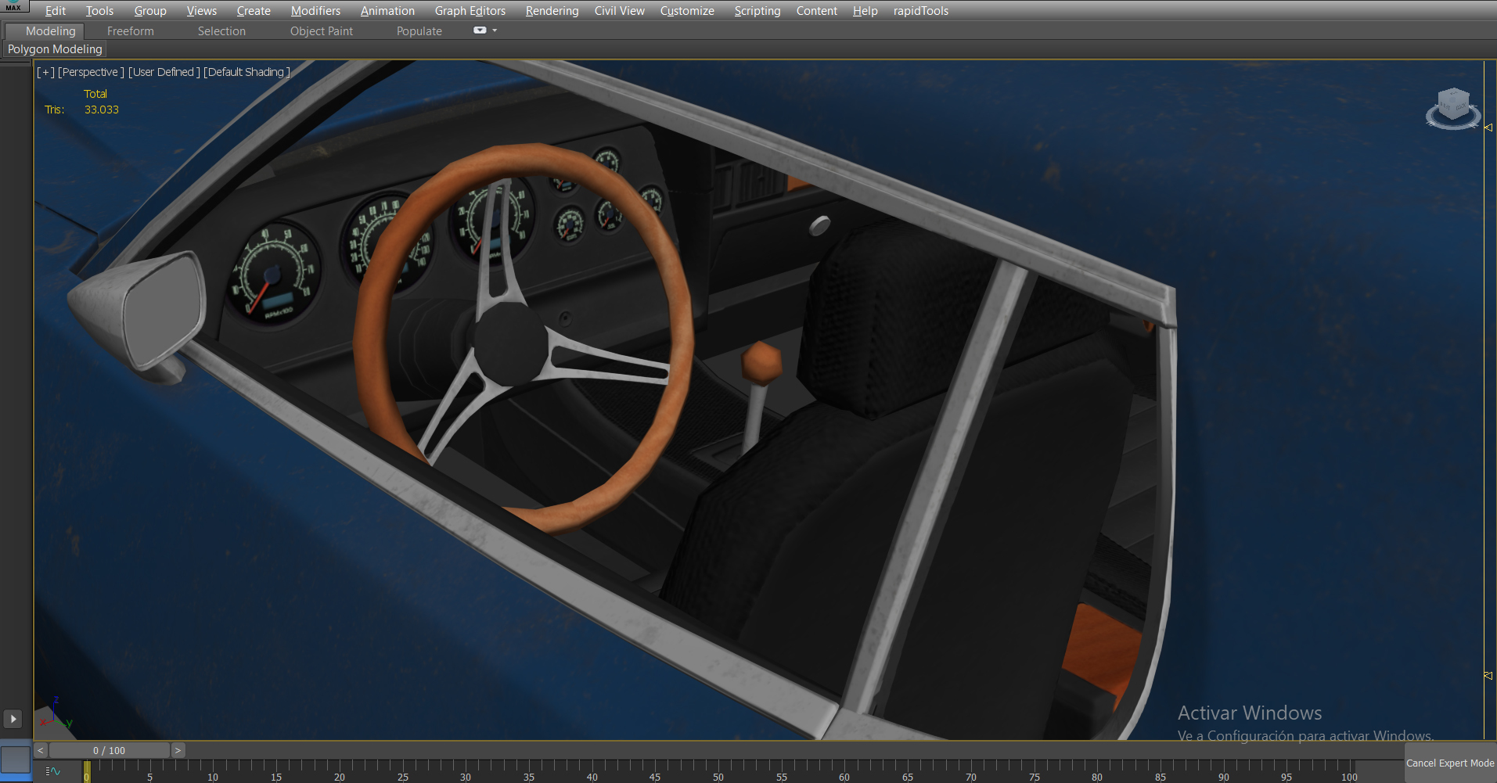
Task: Open the [+] viewport general menu
Action: (45, 72)
